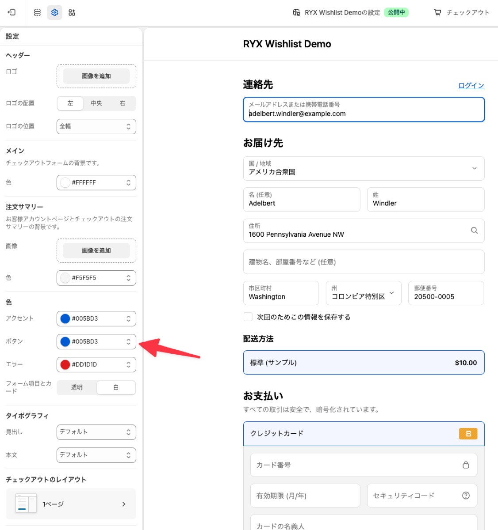Click the address search magnifier icon
This screenshot has height=530, width=498.
(x=474, y=231)
